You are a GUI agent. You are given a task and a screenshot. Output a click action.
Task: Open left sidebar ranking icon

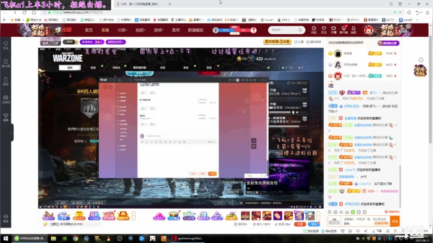[5, 63]
